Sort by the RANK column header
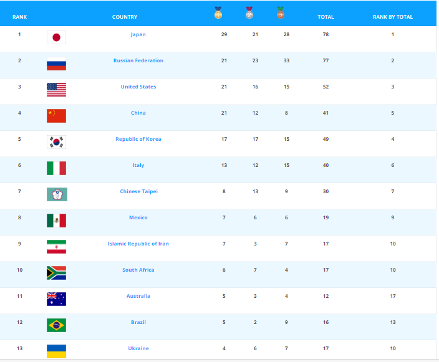The image size is (439, 362). click(x=19, y=17)
